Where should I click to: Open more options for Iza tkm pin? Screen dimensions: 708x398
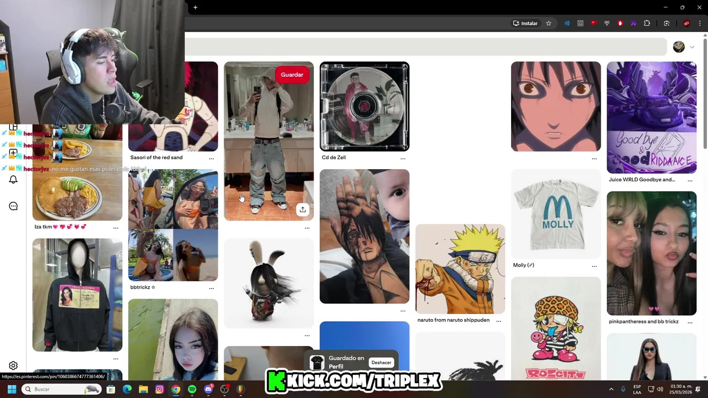coord(116,228)
